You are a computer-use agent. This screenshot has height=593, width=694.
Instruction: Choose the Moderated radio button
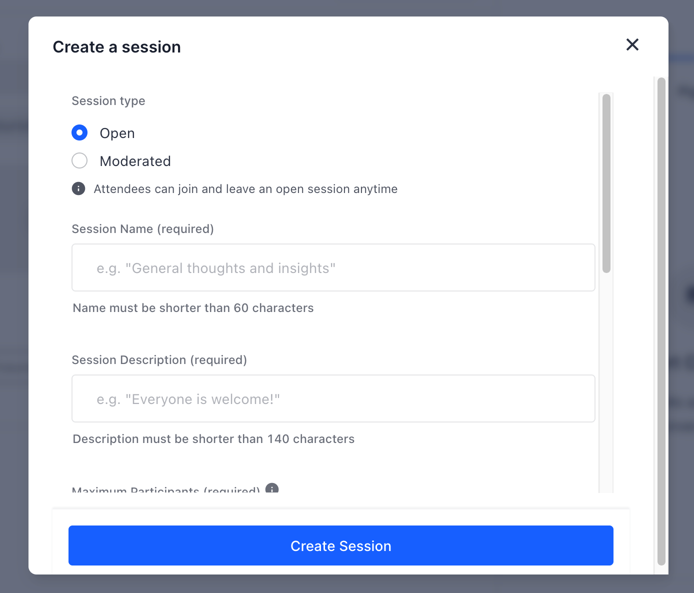pos(79,160)
